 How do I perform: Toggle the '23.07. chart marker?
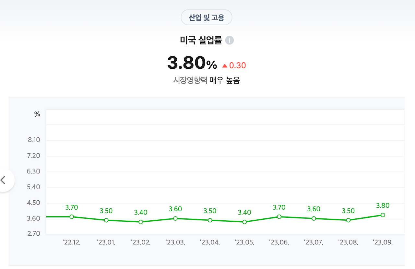click(313, 218)
